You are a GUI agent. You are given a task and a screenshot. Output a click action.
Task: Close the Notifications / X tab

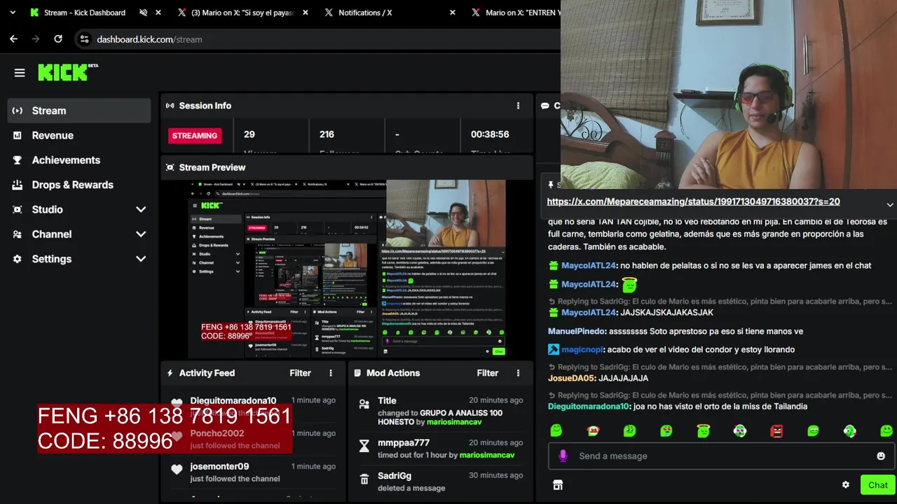pyautogui.click(x=453, y=13)
